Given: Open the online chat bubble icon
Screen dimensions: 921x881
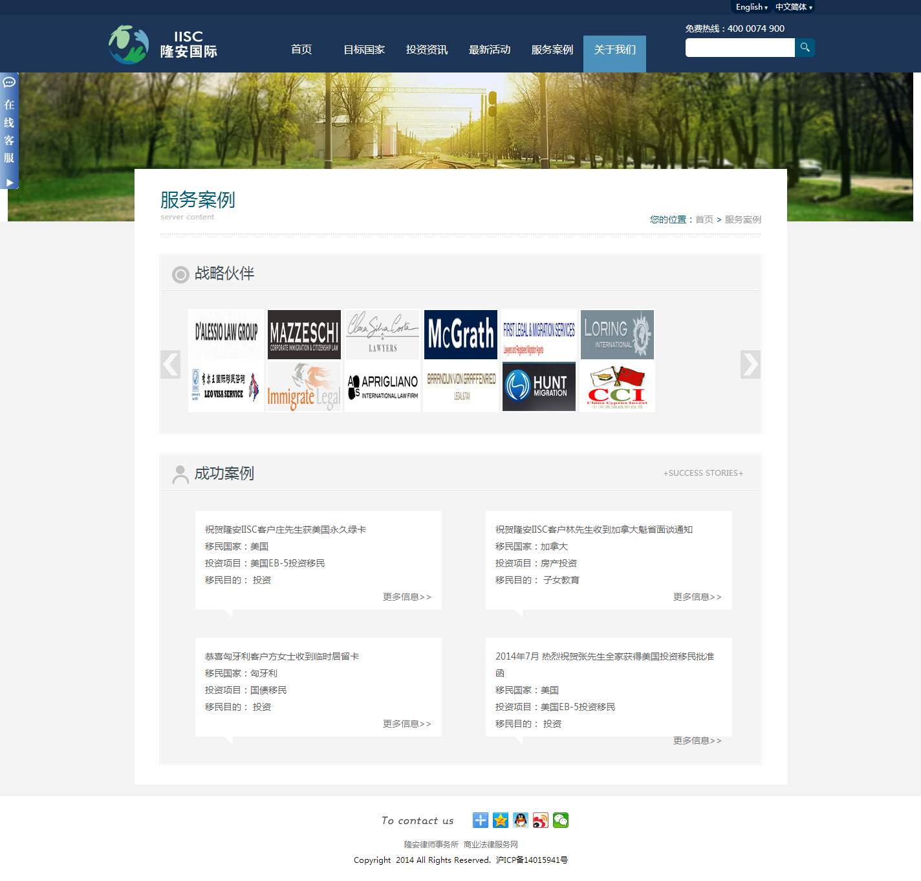Looking at the screenshot, I should [x=9, y=82].
